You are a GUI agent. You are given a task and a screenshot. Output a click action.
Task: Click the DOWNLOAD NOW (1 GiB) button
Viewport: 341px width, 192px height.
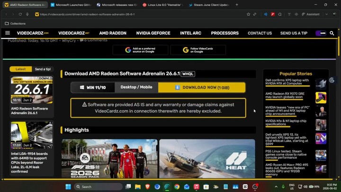coord(202,88)
